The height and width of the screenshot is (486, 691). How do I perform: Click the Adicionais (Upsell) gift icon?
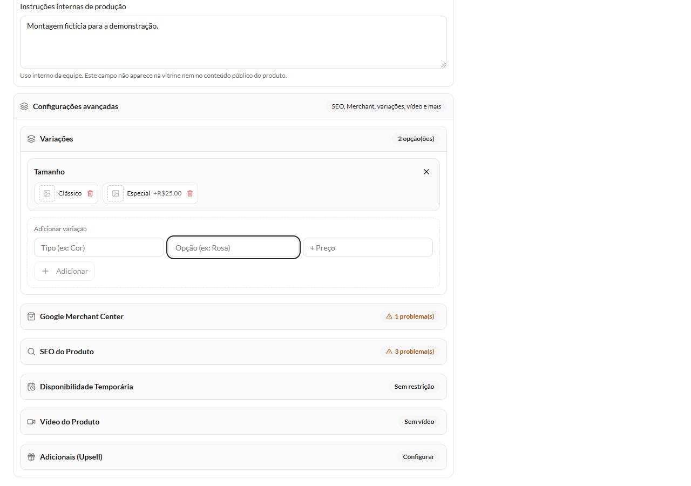[31, 457]
